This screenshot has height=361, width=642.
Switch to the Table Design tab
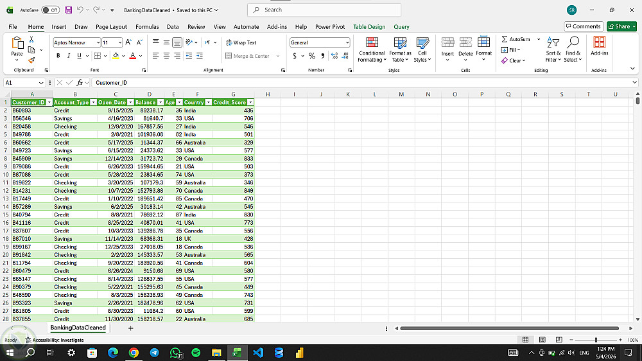pos(369,26)
